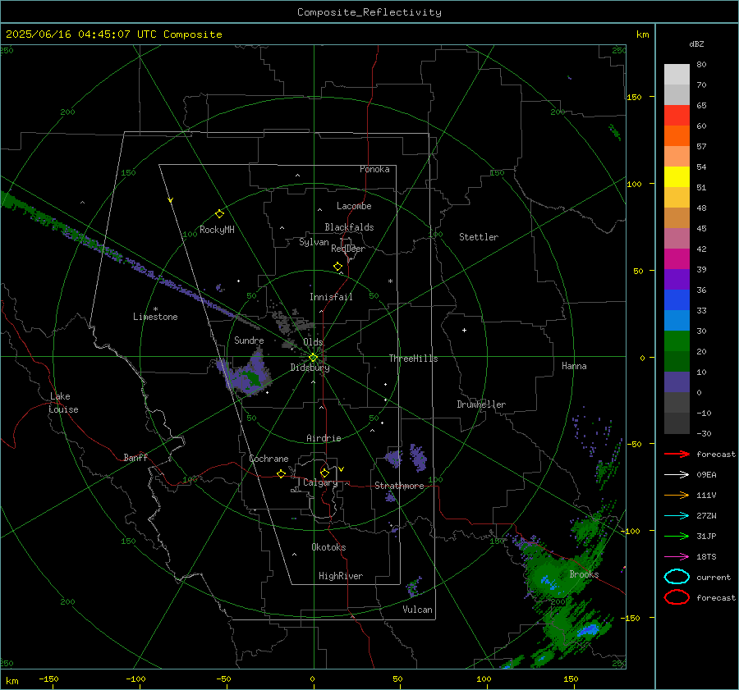The height and width of the screenshot is (690, 739).
Task: Click the Banff town label
Action: tap(135, 457)
